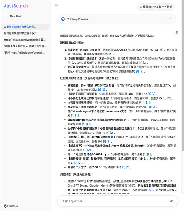Open citation [1] after "回复4.2k"
Screen dimensions: 184x211
[165, 98]
